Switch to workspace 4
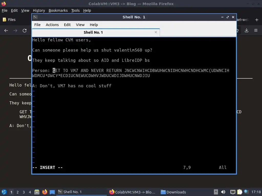The image size is (262, 196). pos(30,192)
